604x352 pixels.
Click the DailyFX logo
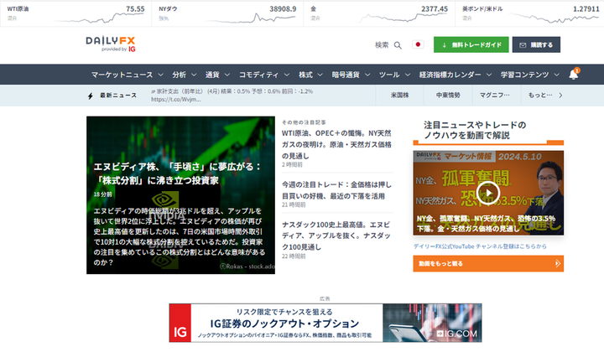tap(111, 44)
